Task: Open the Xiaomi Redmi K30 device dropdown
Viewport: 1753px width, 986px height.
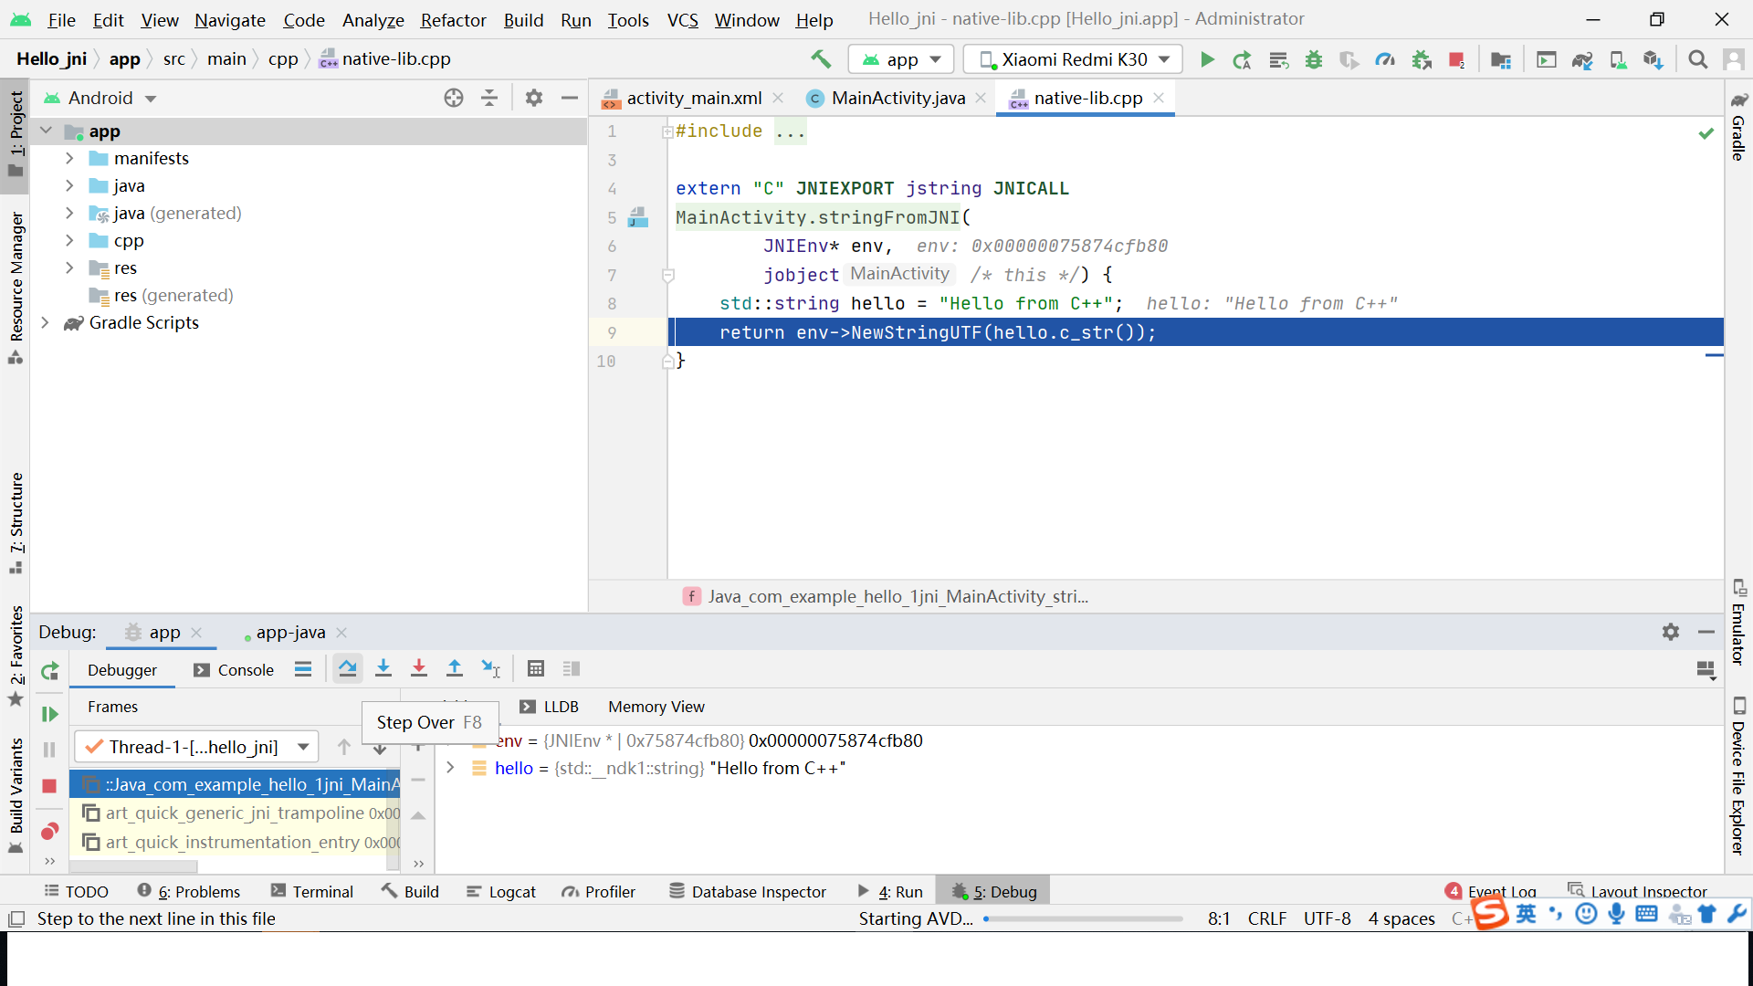Action: [1073, 58]
